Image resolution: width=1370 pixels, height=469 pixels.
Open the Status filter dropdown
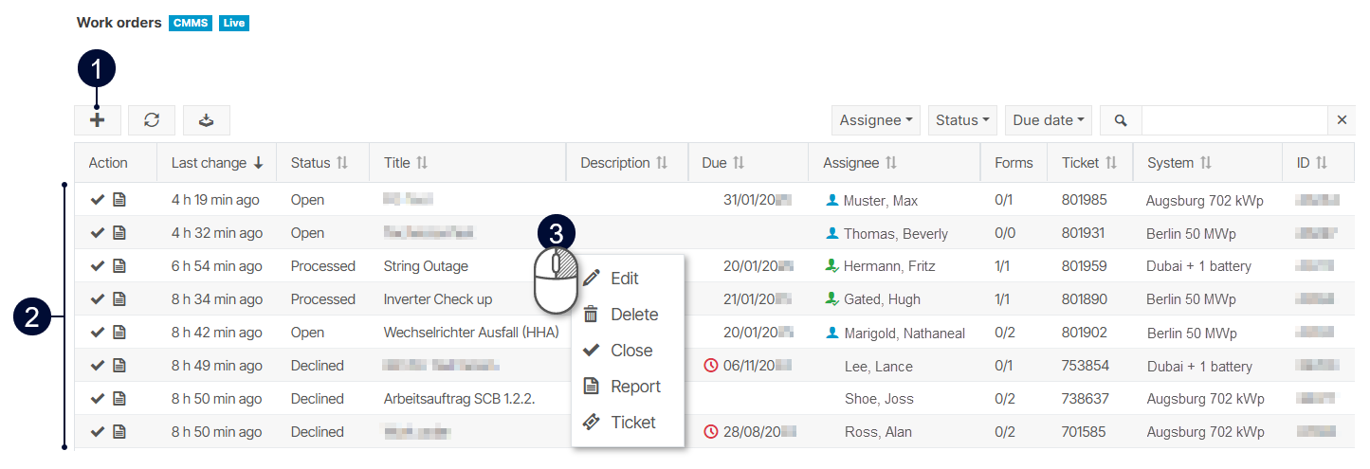[x=962, y=120]
